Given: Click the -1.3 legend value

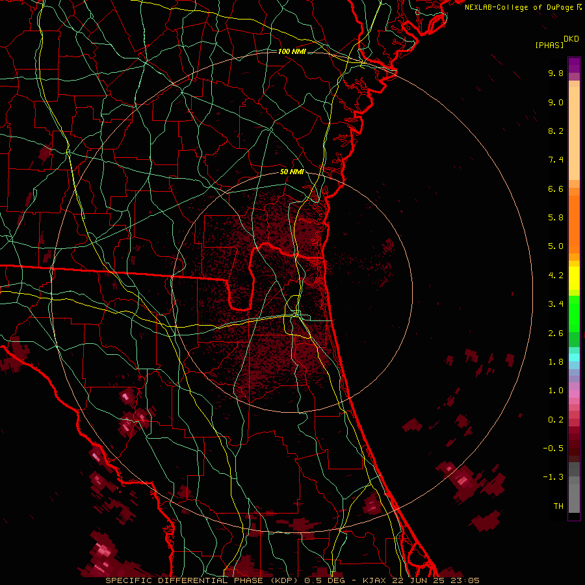Looking at the screenshot, I should click(553, 477).
